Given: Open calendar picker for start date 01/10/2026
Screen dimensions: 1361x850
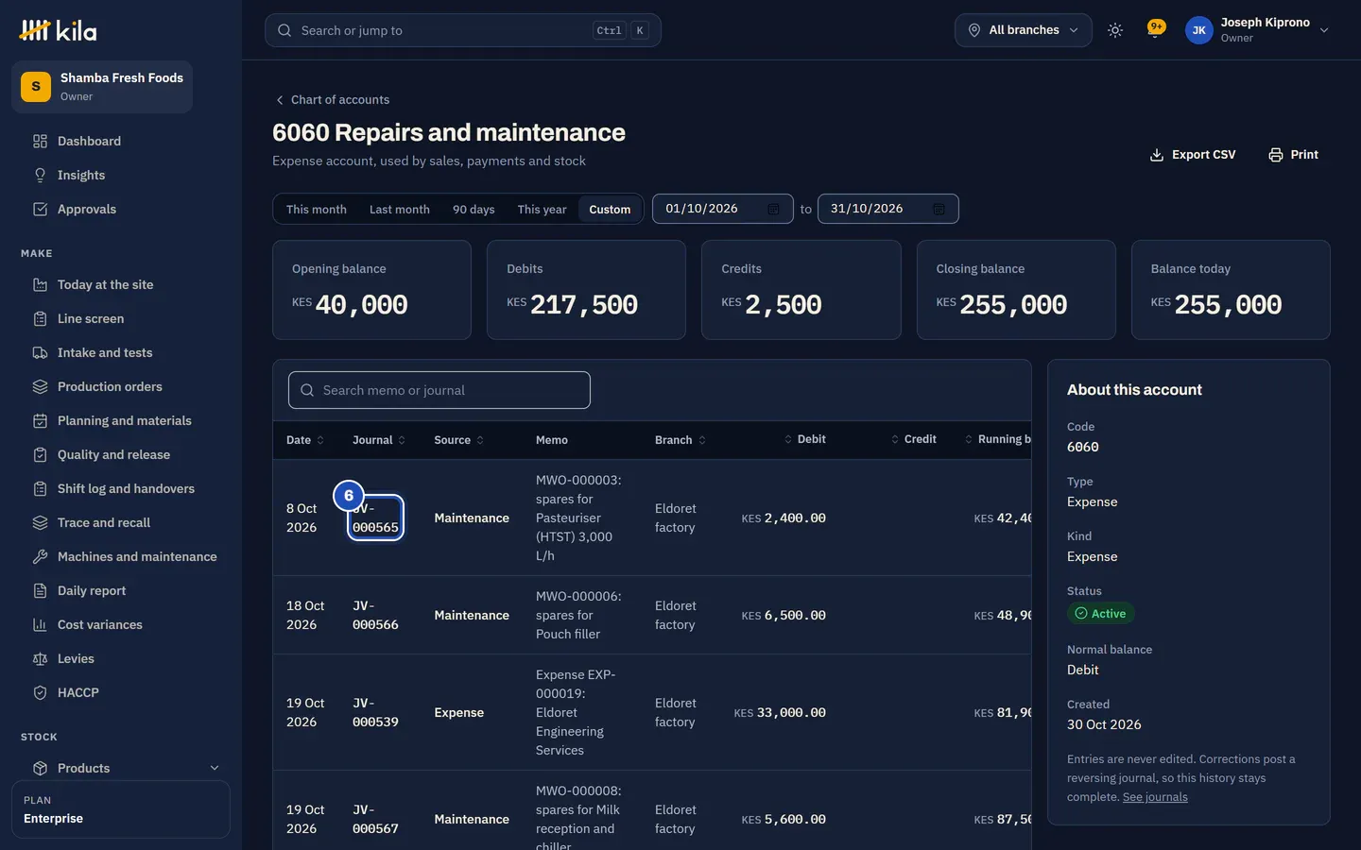Looking at the screenshot, I should [x=773, y=209].
